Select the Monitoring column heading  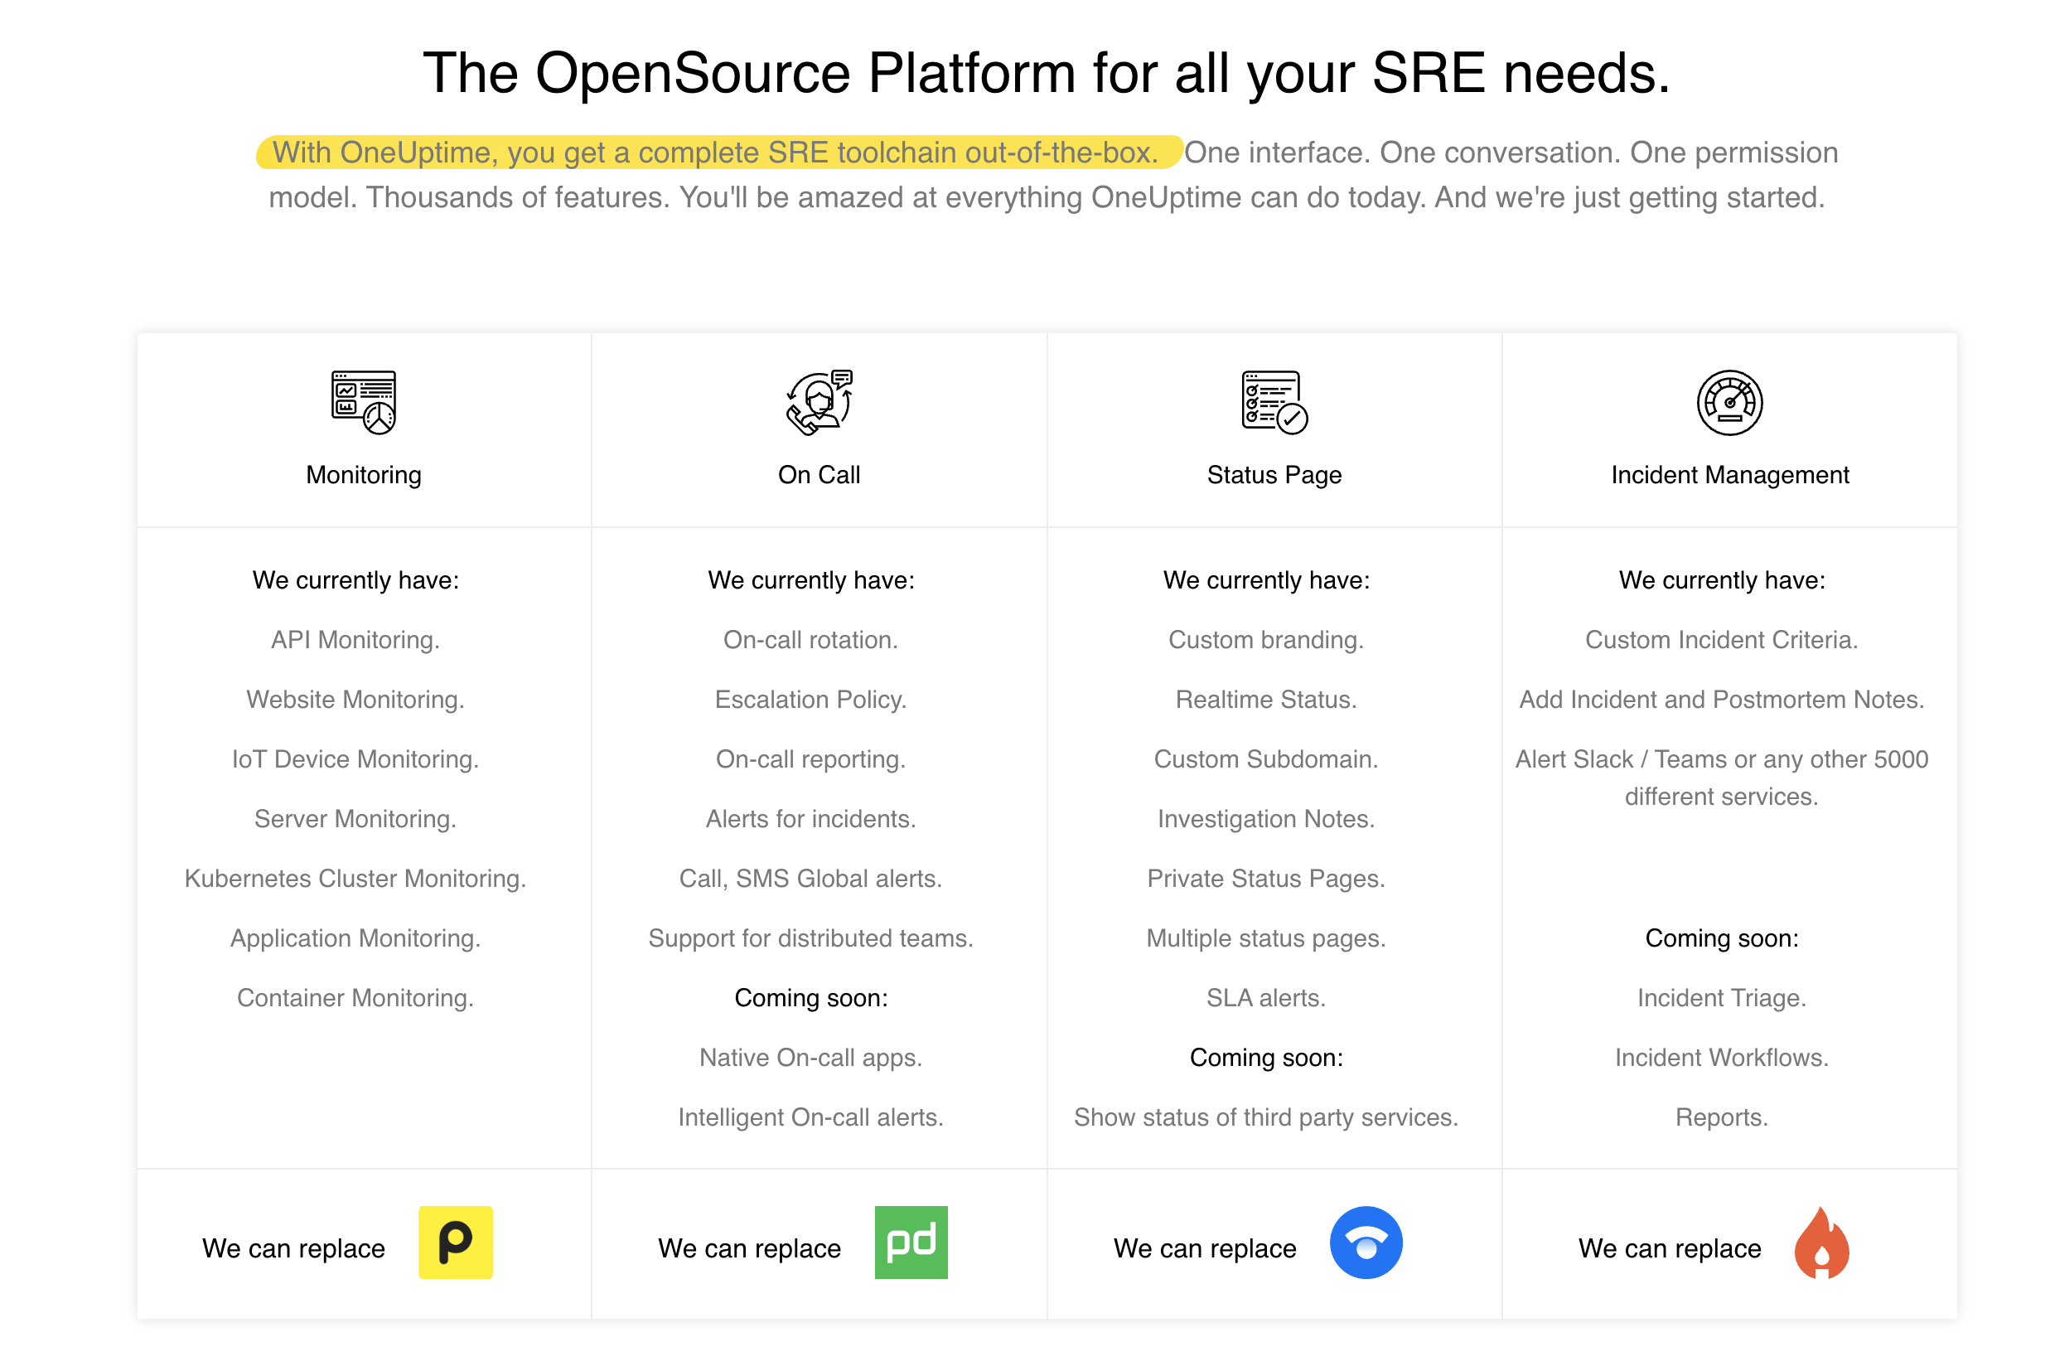(364, 475)
